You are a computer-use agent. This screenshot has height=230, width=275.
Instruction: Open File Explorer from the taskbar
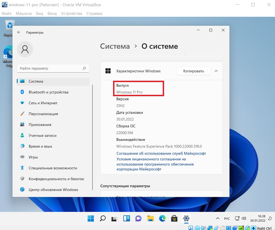point(150,218)
